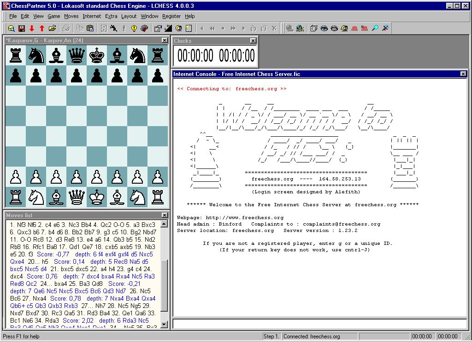
Task: Click the red up arrow toolbar icon
Action: [x=42, y=28]
